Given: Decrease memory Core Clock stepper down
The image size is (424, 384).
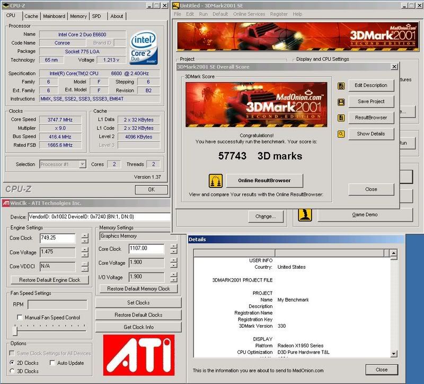Looking at the screenshot, I should tap(174, 251).
